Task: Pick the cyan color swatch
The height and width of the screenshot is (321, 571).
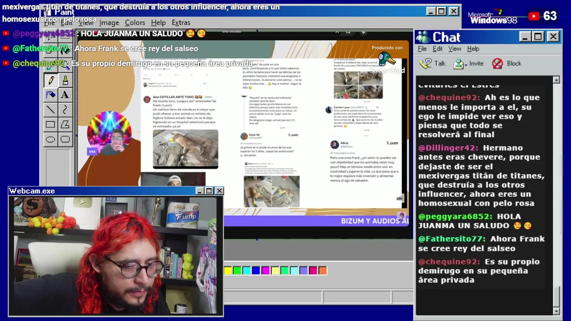Action: click(247, 270)
